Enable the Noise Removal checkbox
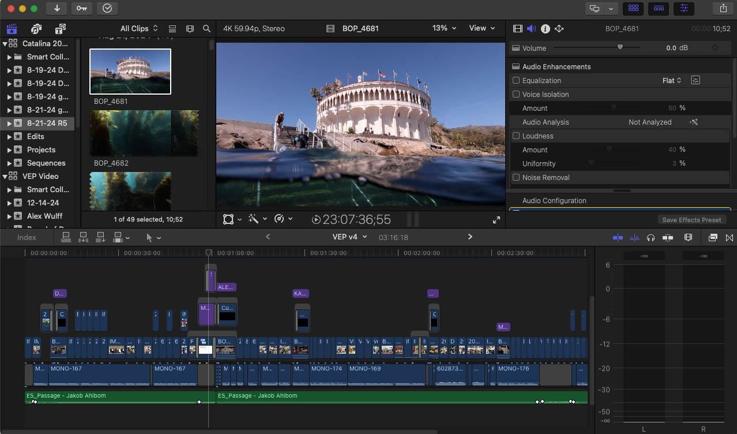Screen dimensions: 737x434 pyautogui.click(x=516, y=177)
